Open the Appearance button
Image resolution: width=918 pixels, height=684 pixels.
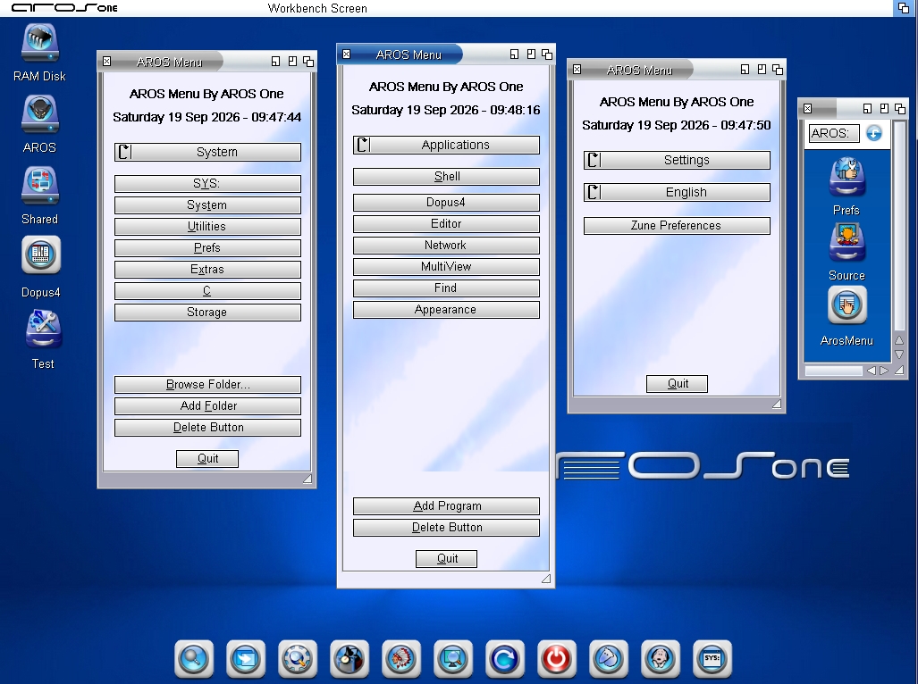(446, 310)
